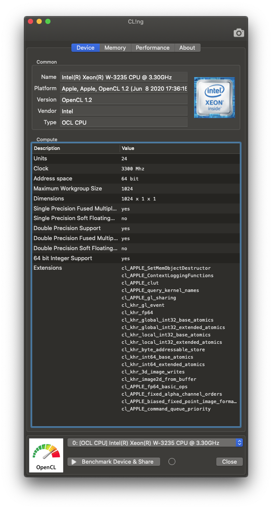Click cl_khr_int64_extended_atomics extension
This screenshot has width=272, height=509.
(x=163, y=365)
